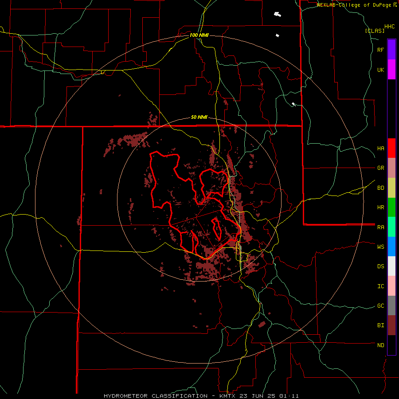The height and width of the screenshot is (399, 399).
Task: Click the IC pink legend swatch
Action: tap(391, 286)
